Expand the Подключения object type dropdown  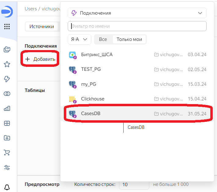click(137, 13)
